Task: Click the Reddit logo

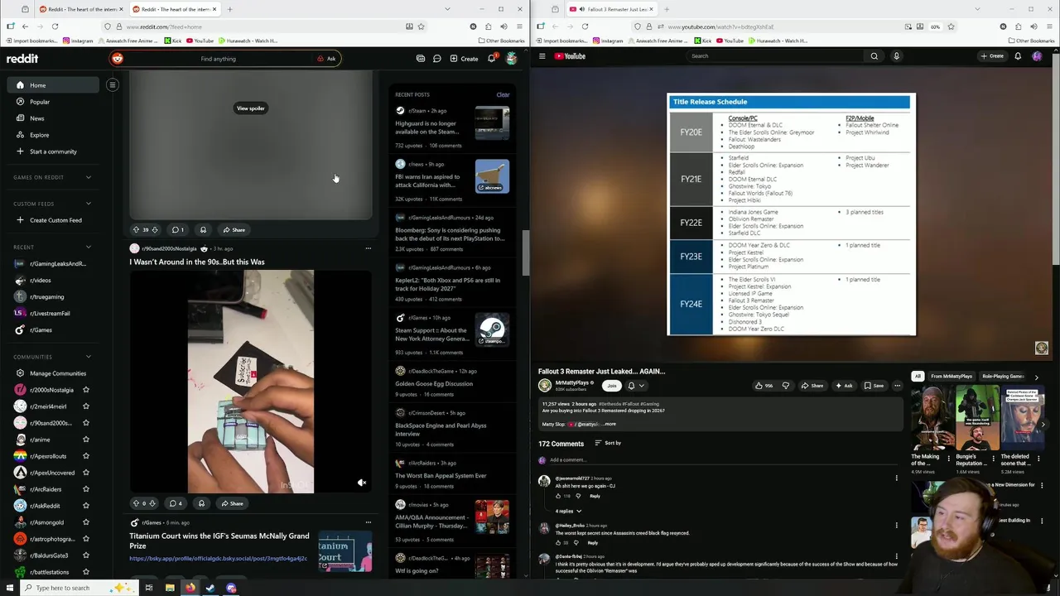Action: coord(22,59)
